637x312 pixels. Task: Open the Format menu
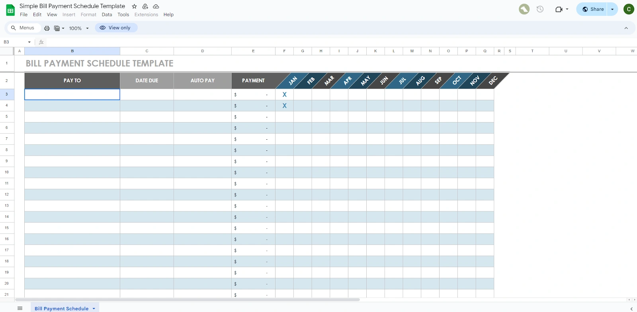click(x=88, y=15)
